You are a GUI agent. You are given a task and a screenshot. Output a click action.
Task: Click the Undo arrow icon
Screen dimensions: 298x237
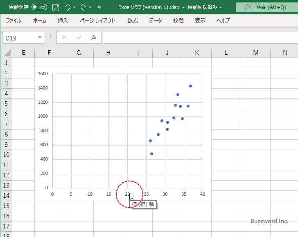pyautogui.click(x=67, y=7)
